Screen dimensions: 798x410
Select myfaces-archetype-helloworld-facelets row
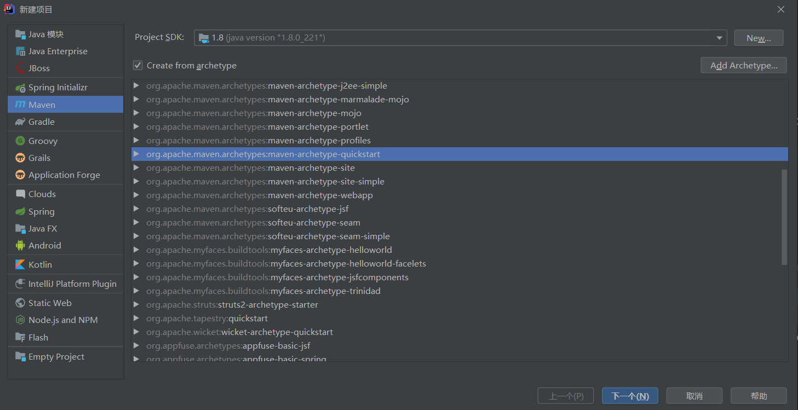460,264
